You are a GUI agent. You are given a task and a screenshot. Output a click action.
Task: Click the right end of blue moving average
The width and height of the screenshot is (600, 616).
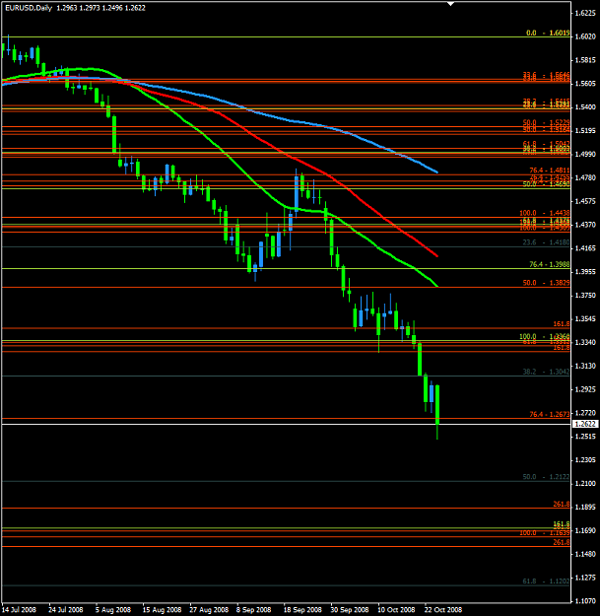pyautogui.click(x=437, y=172)
